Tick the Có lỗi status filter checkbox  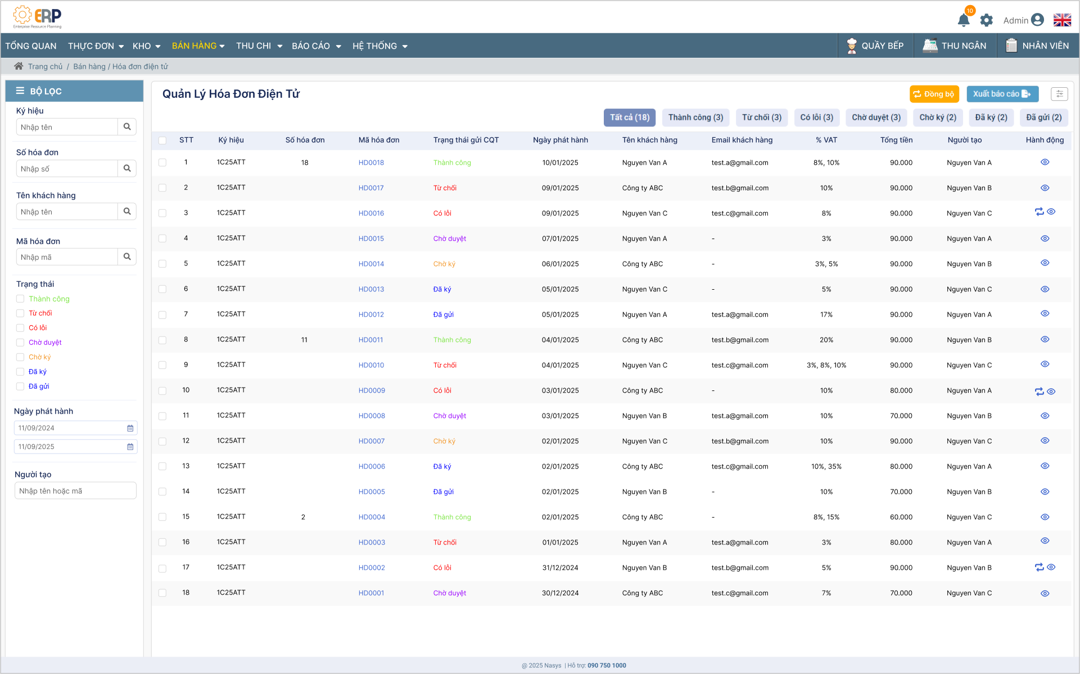[x=20, y=328]
